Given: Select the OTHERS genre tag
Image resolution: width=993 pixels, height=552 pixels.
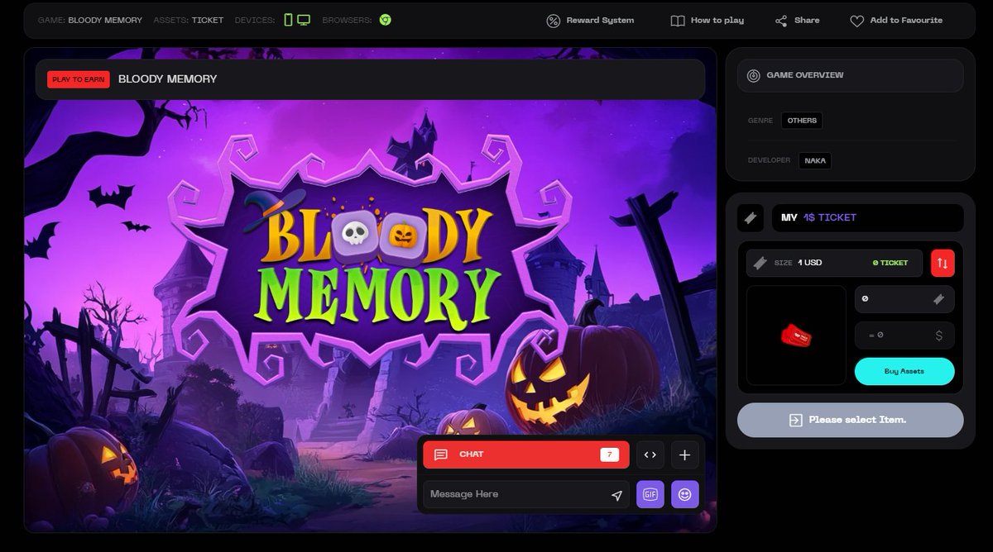Looking at the screenshot, I should point(802,121).
